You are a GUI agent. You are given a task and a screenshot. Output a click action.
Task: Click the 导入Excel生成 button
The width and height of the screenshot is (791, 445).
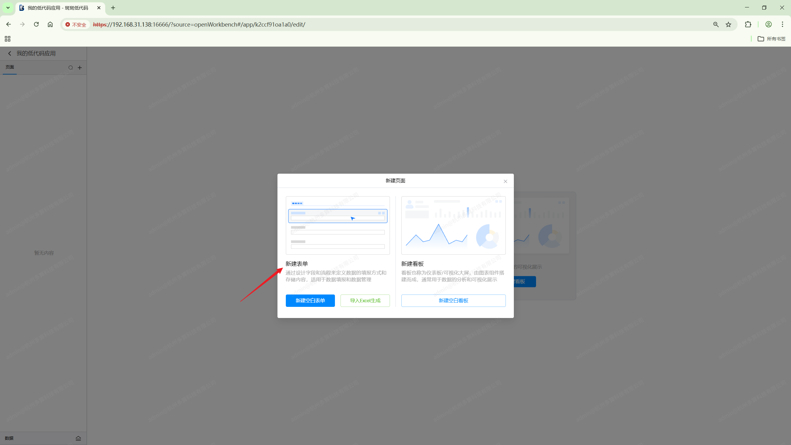[x=365, y=300]
